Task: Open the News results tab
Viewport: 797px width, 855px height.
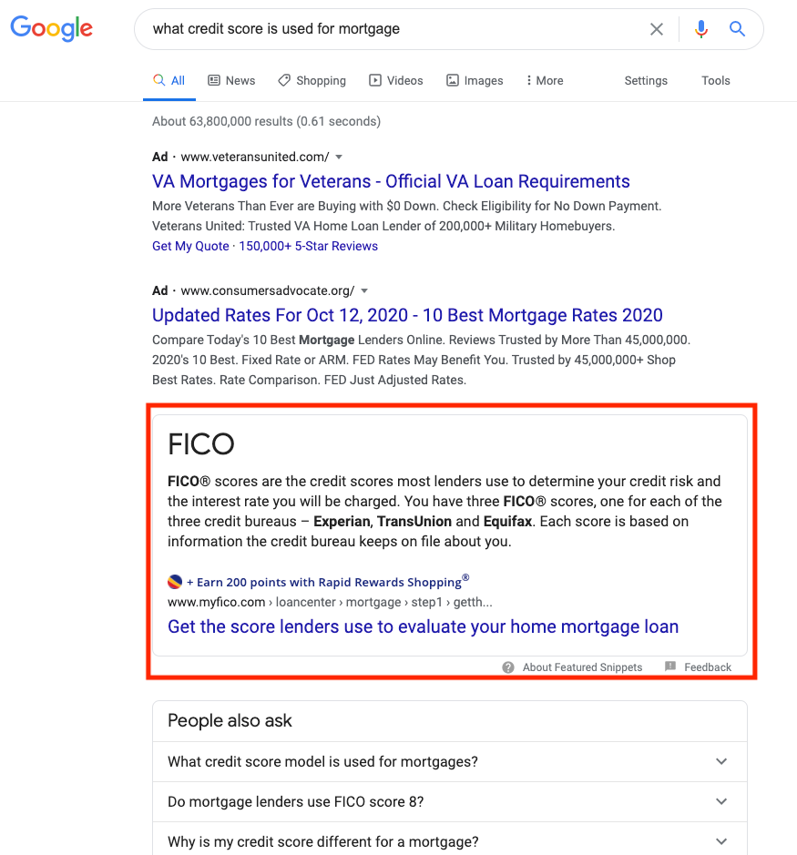Action: click(231, 80)
